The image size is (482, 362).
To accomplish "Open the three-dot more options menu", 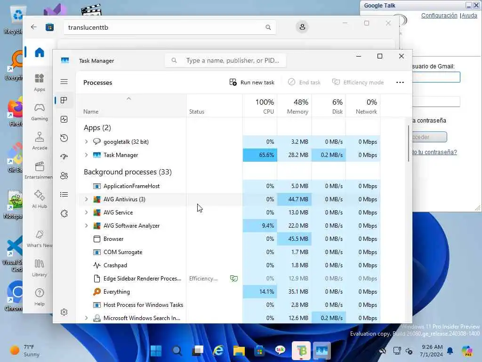I will click(400, 82).
